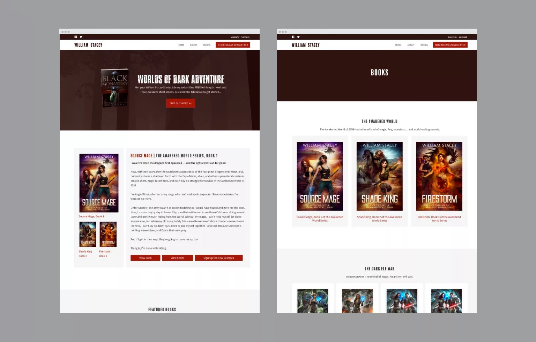This screenshot has width=536, height=342.
Task: Click Facebook icon in right Books window
Action: point(293,37)
